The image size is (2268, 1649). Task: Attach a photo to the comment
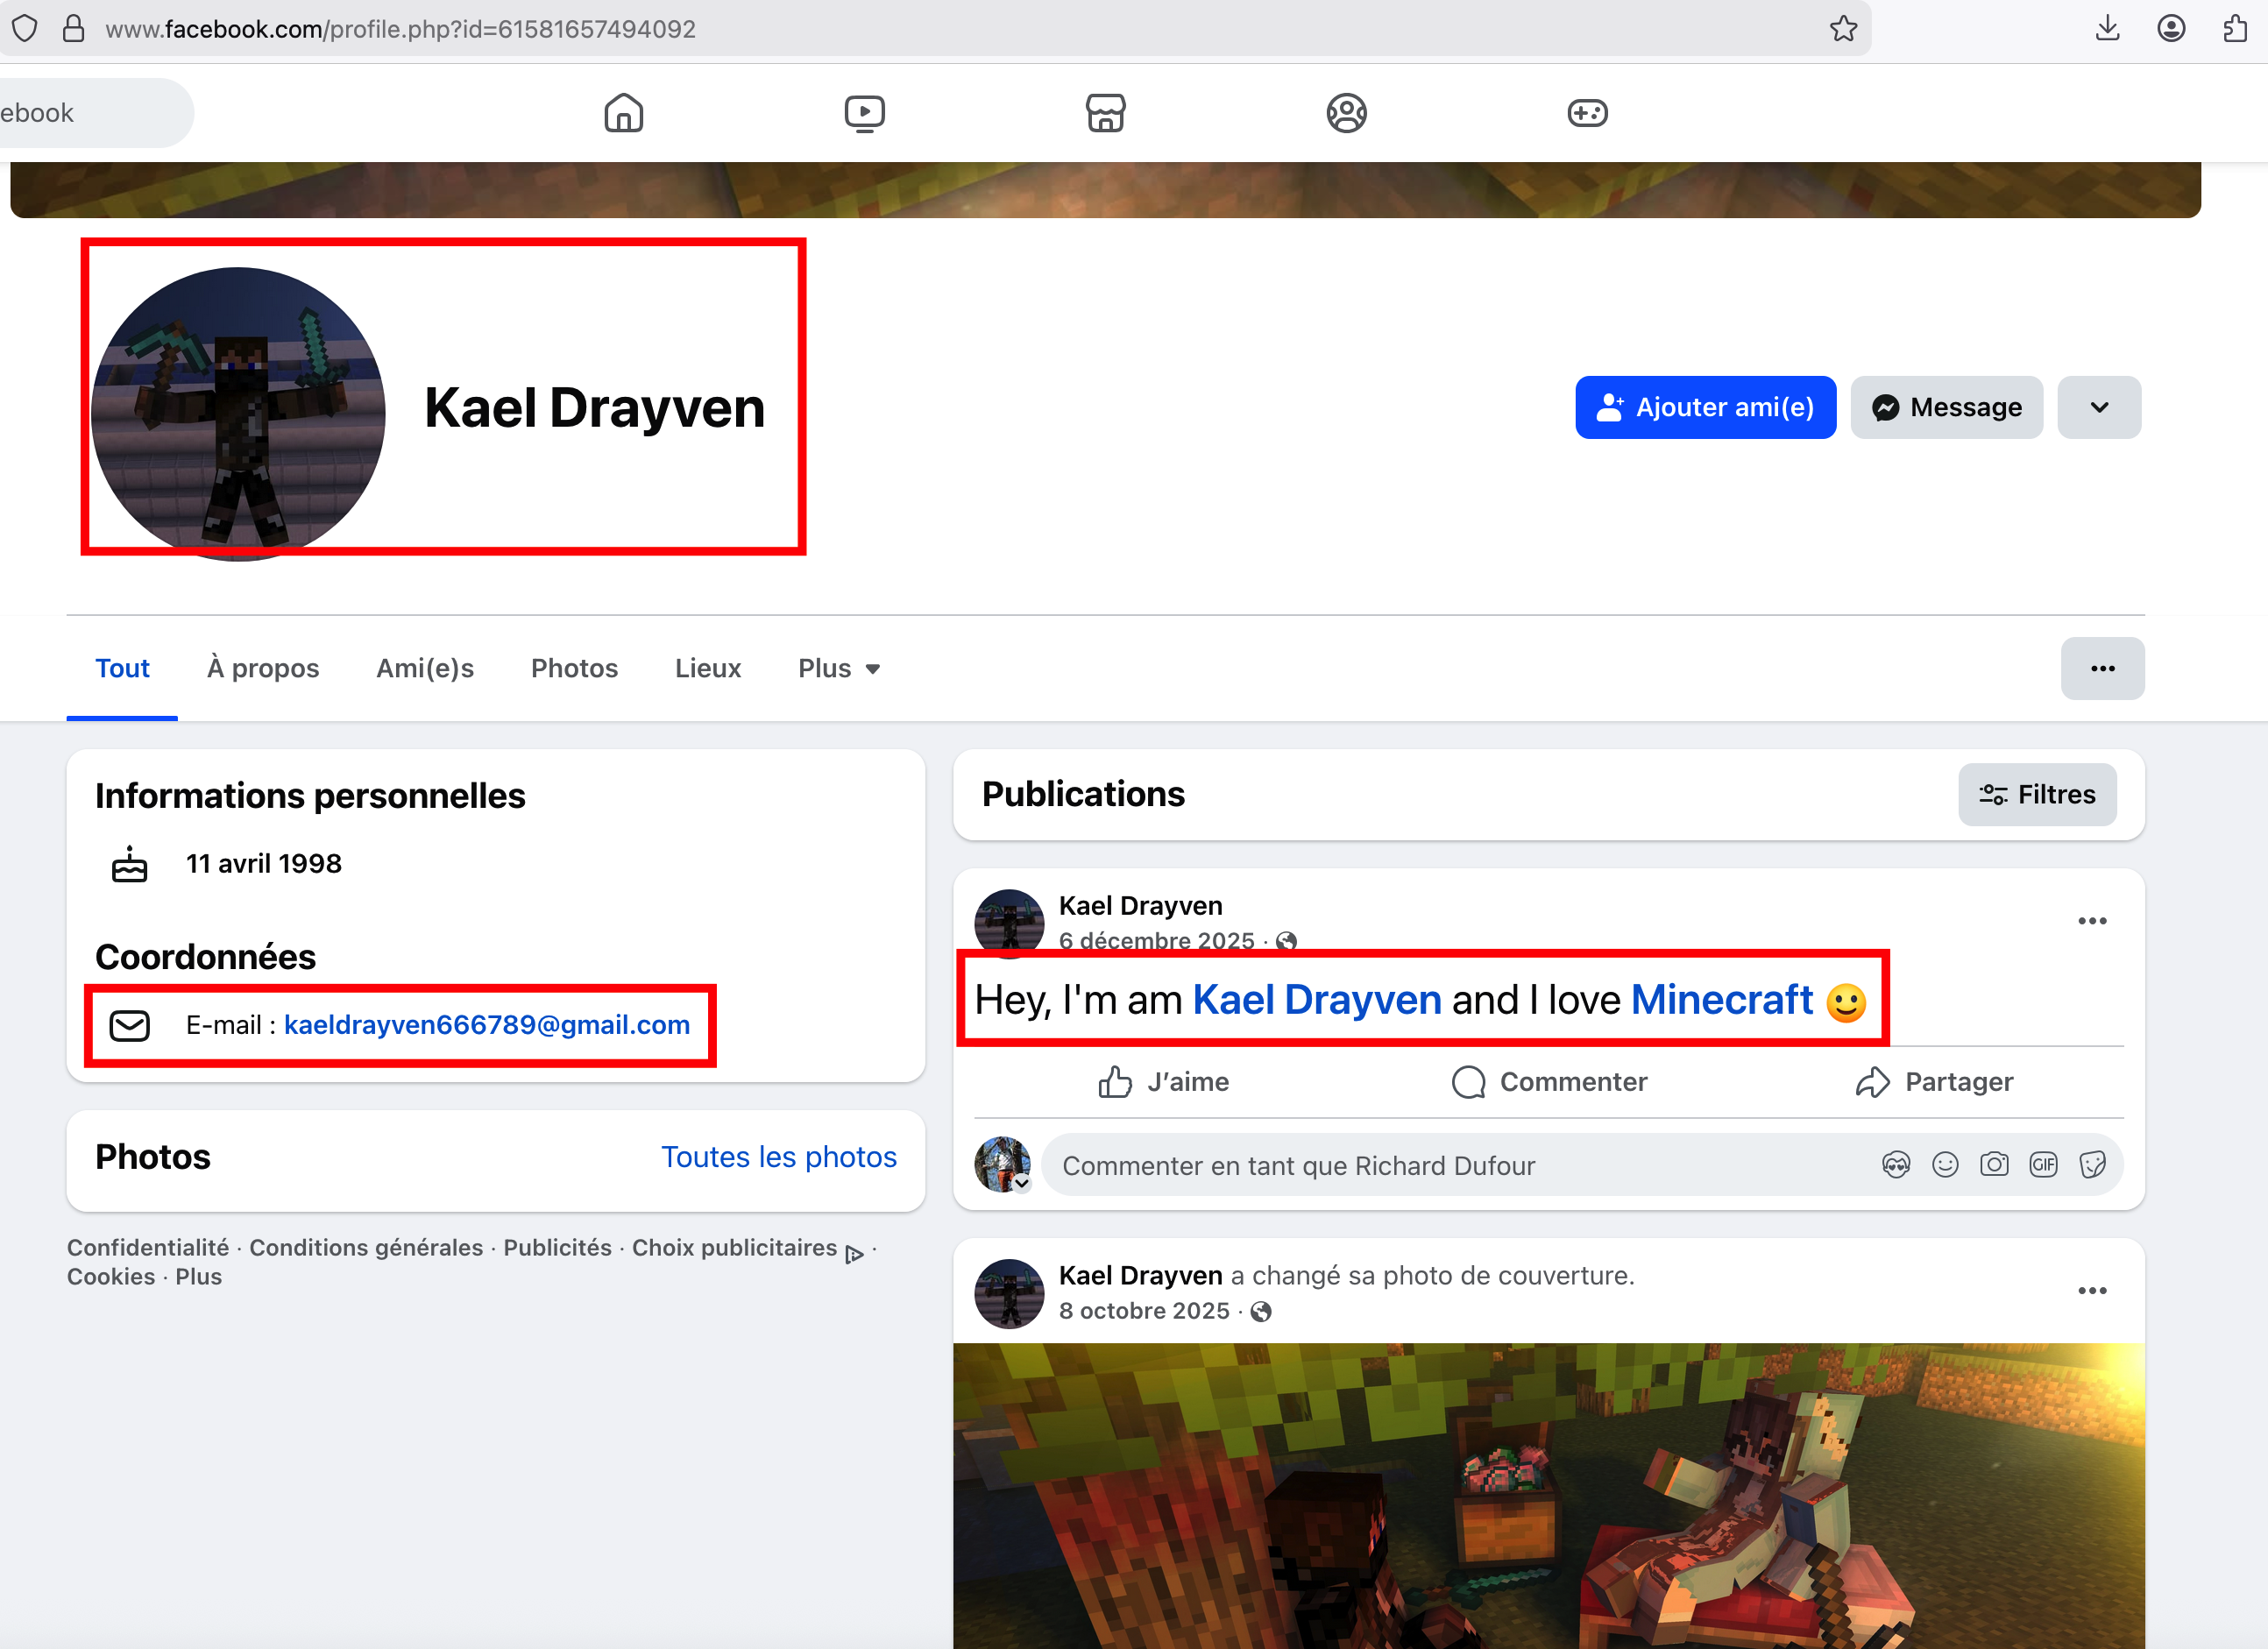[1994, 1164]
